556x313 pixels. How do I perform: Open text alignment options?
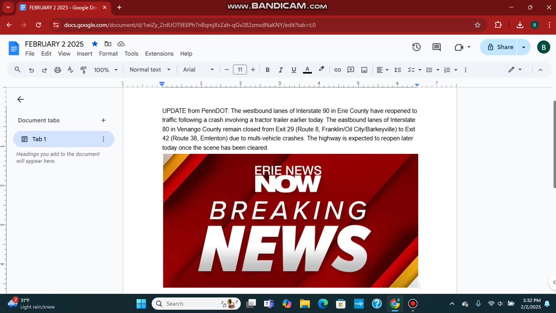coord(382,70)
